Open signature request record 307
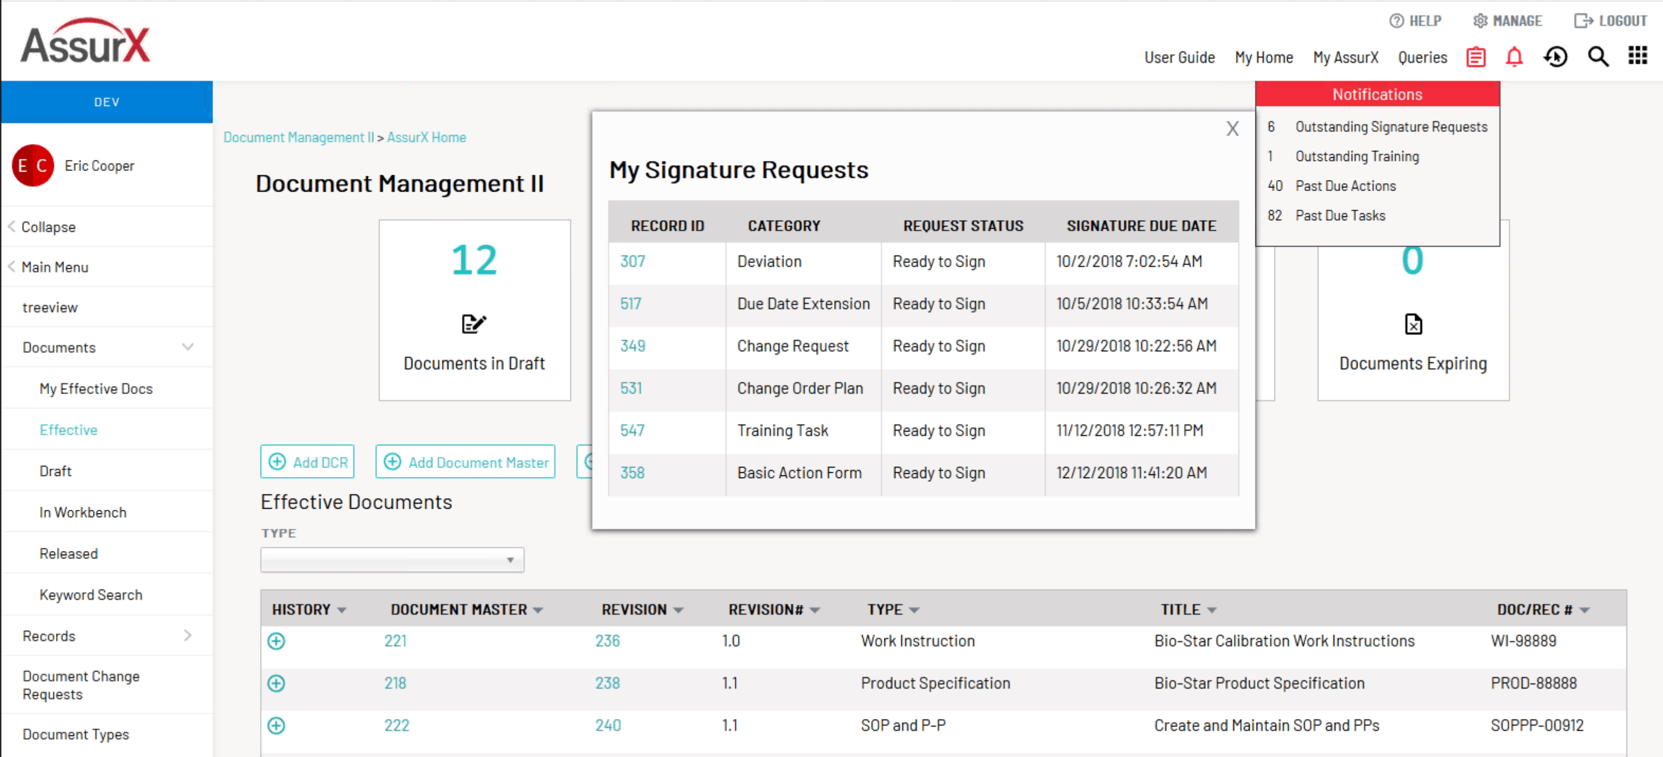This screenshot has height=757, width=1663. [x=632, y=262]
